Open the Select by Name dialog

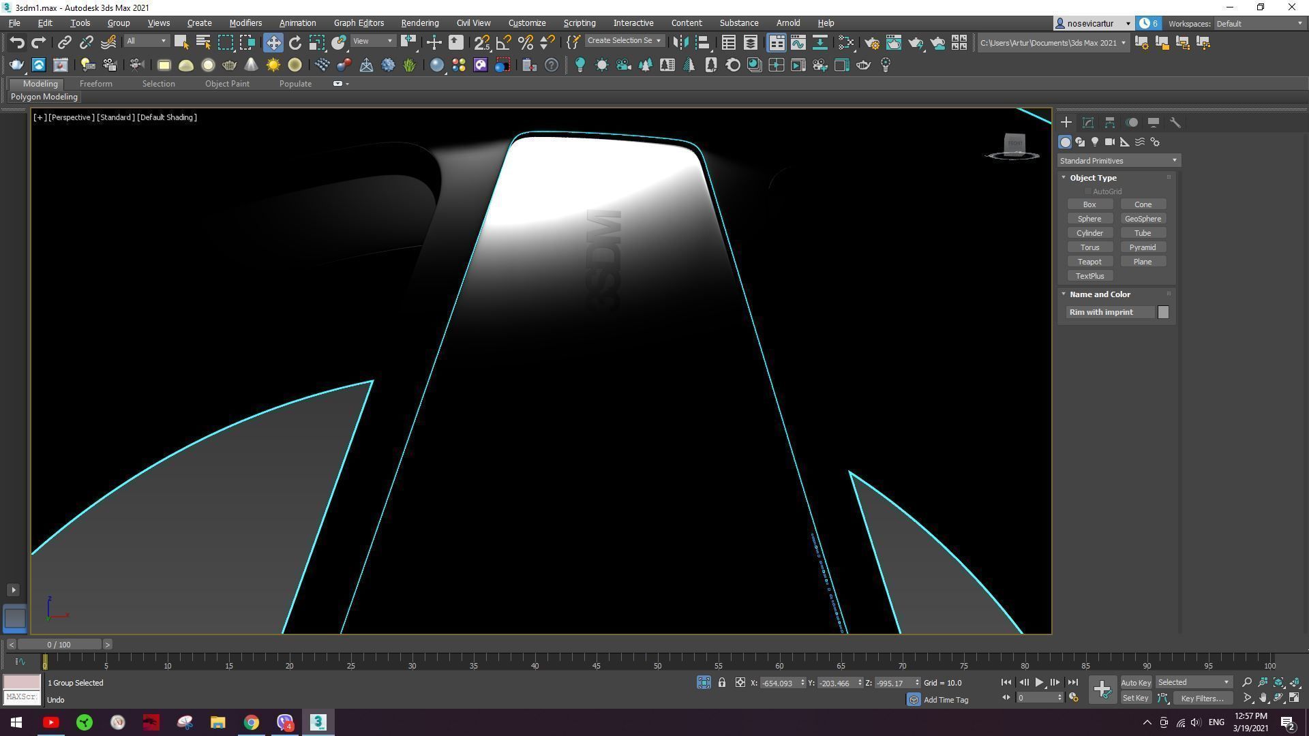[202, 42]
